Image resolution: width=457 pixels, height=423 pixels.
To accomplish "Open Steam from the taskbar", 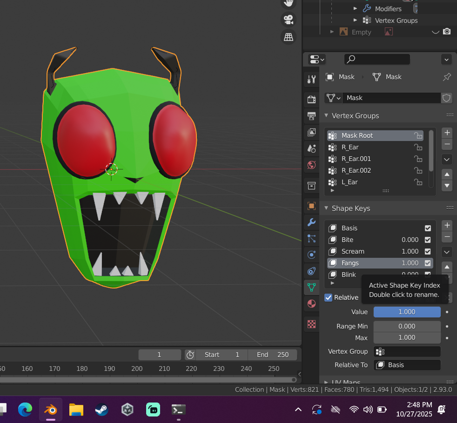I will coord(101,410).
